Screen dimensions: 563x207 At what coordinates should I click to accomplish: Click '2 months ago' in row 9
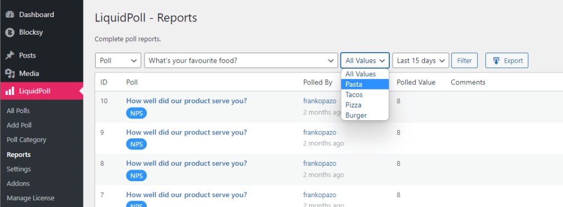(323, 143)
